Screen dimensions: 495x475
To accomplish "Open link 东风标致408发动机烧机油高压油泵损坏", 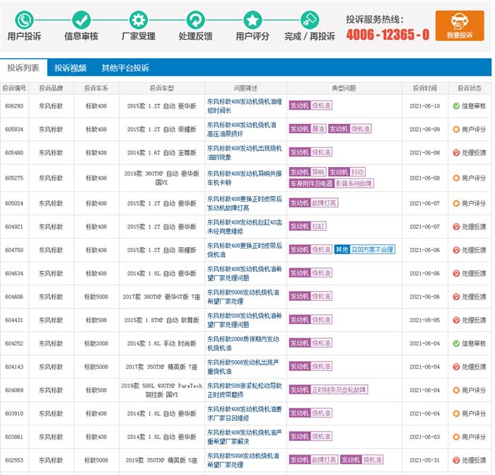I will pos(242,130).
